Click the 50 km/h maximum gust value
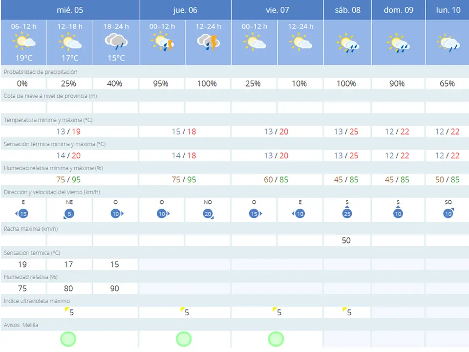Screen dimensions: 469x352 coord(346,241)
